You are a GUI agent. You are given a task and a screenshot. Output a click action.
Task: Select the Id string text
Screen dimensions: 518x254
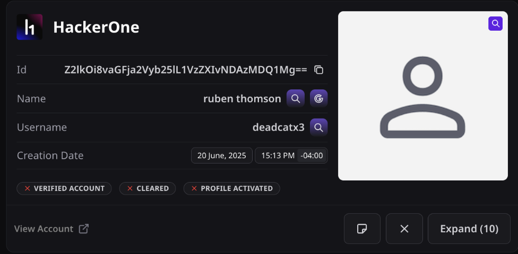(x=186, y=70)
